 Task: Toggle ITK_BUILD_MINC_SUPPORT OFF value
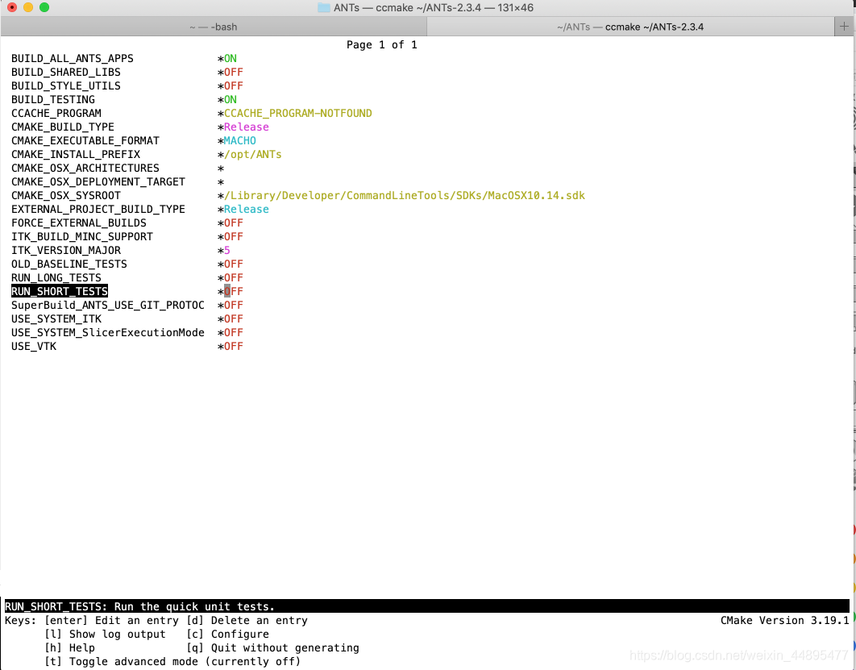pyautogui.click(x=234, y=236)
